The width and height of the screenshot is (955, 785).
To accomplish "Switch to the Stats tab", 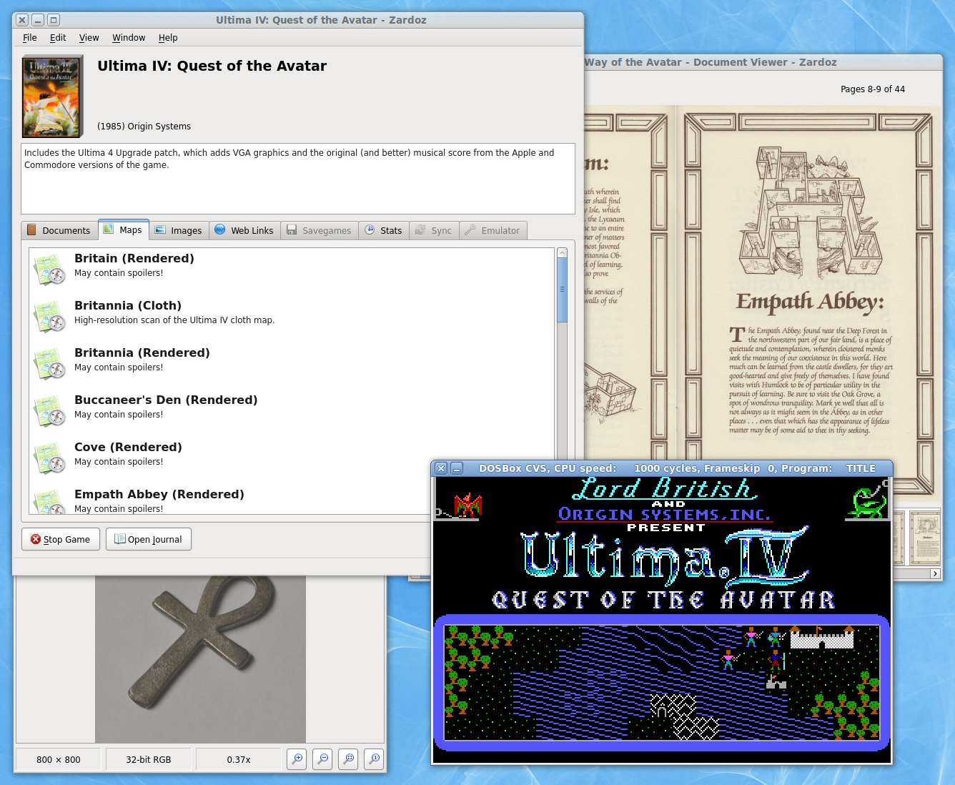I will coord(384,230).
